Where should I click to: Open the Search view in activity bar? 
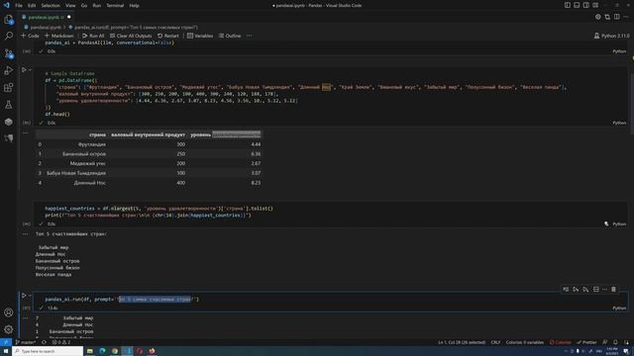point(9,37)
